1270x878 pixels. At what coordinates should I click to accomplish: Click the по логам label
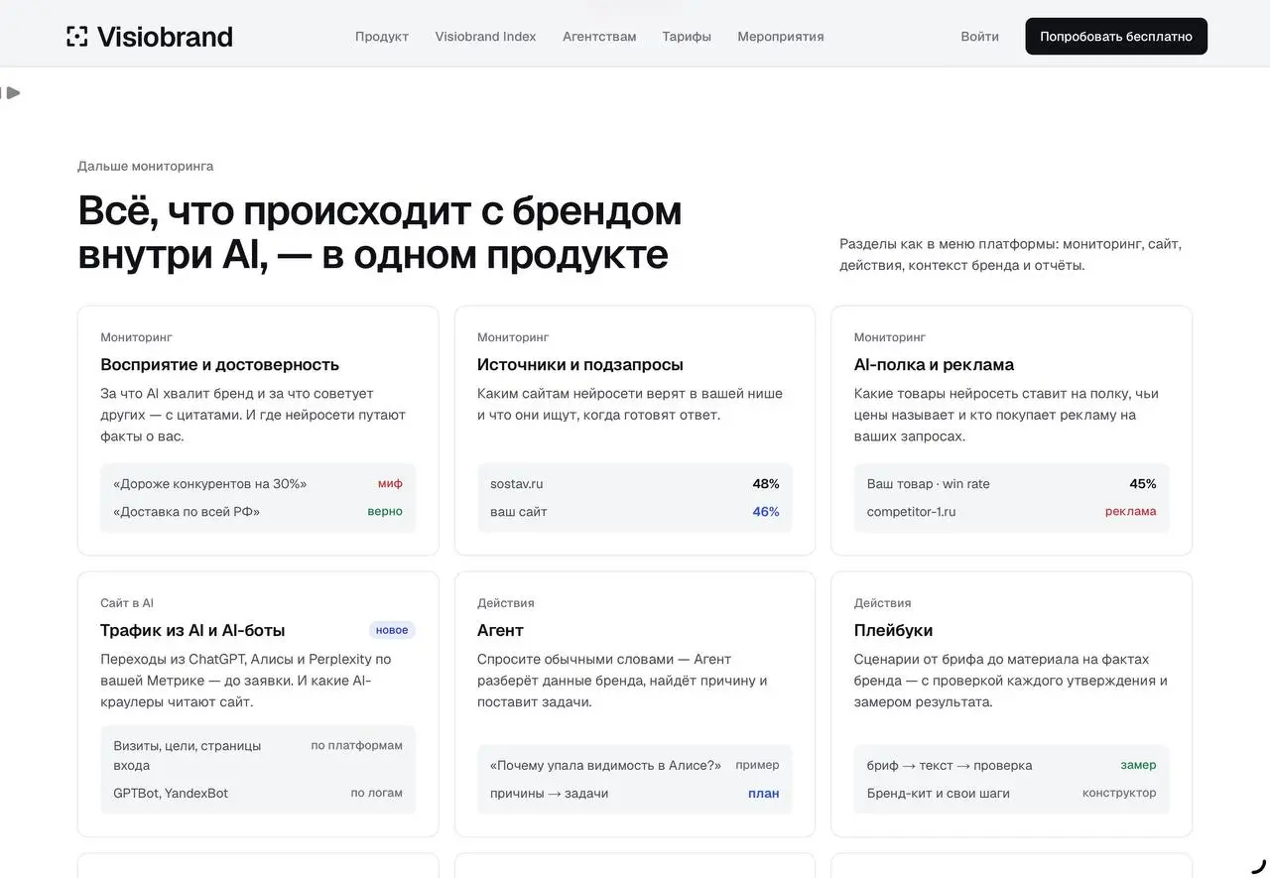point(377,794)
